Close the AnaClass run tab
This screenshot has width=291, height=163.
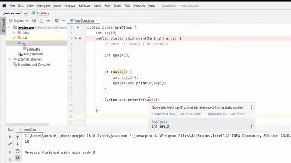pyautogui.click(x=40, y=130)
